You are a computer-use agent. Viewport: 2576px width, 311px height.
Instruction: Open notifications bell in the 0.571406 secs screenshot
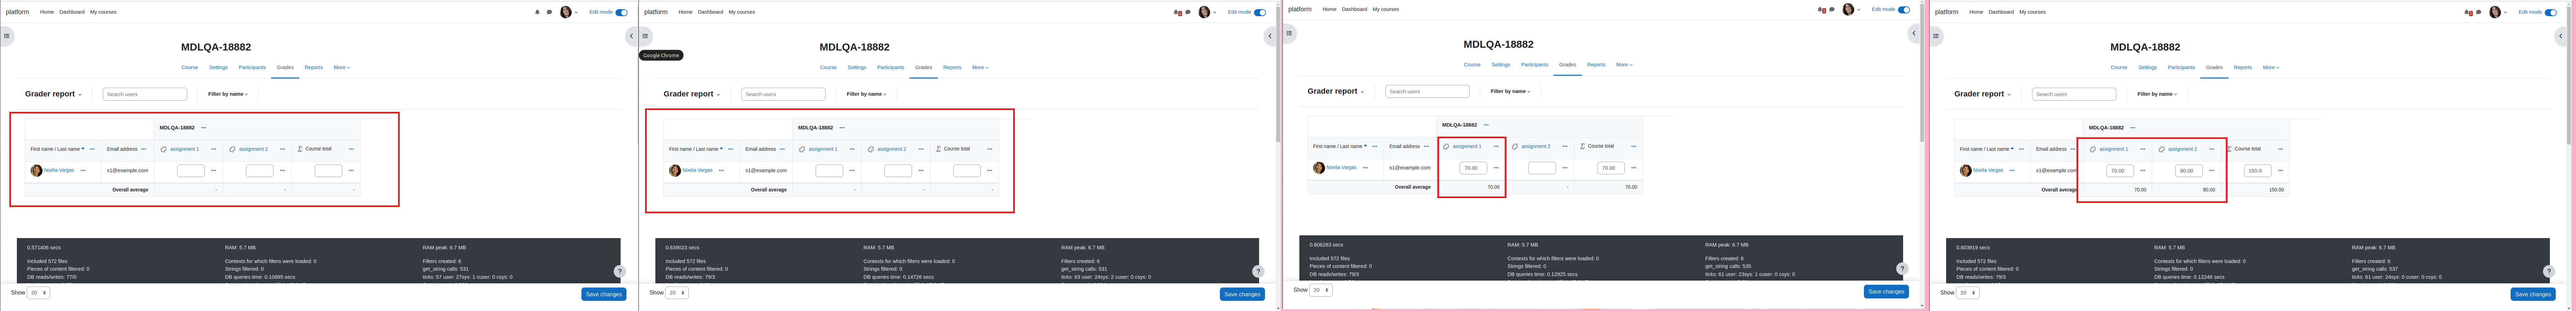537,12
